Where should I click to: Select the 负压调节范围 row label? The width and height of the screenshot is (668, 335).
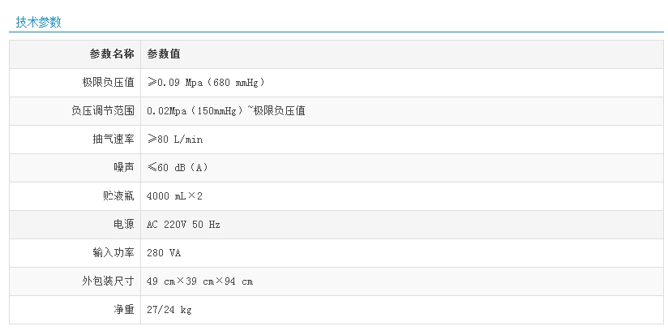tap(102, 111)
